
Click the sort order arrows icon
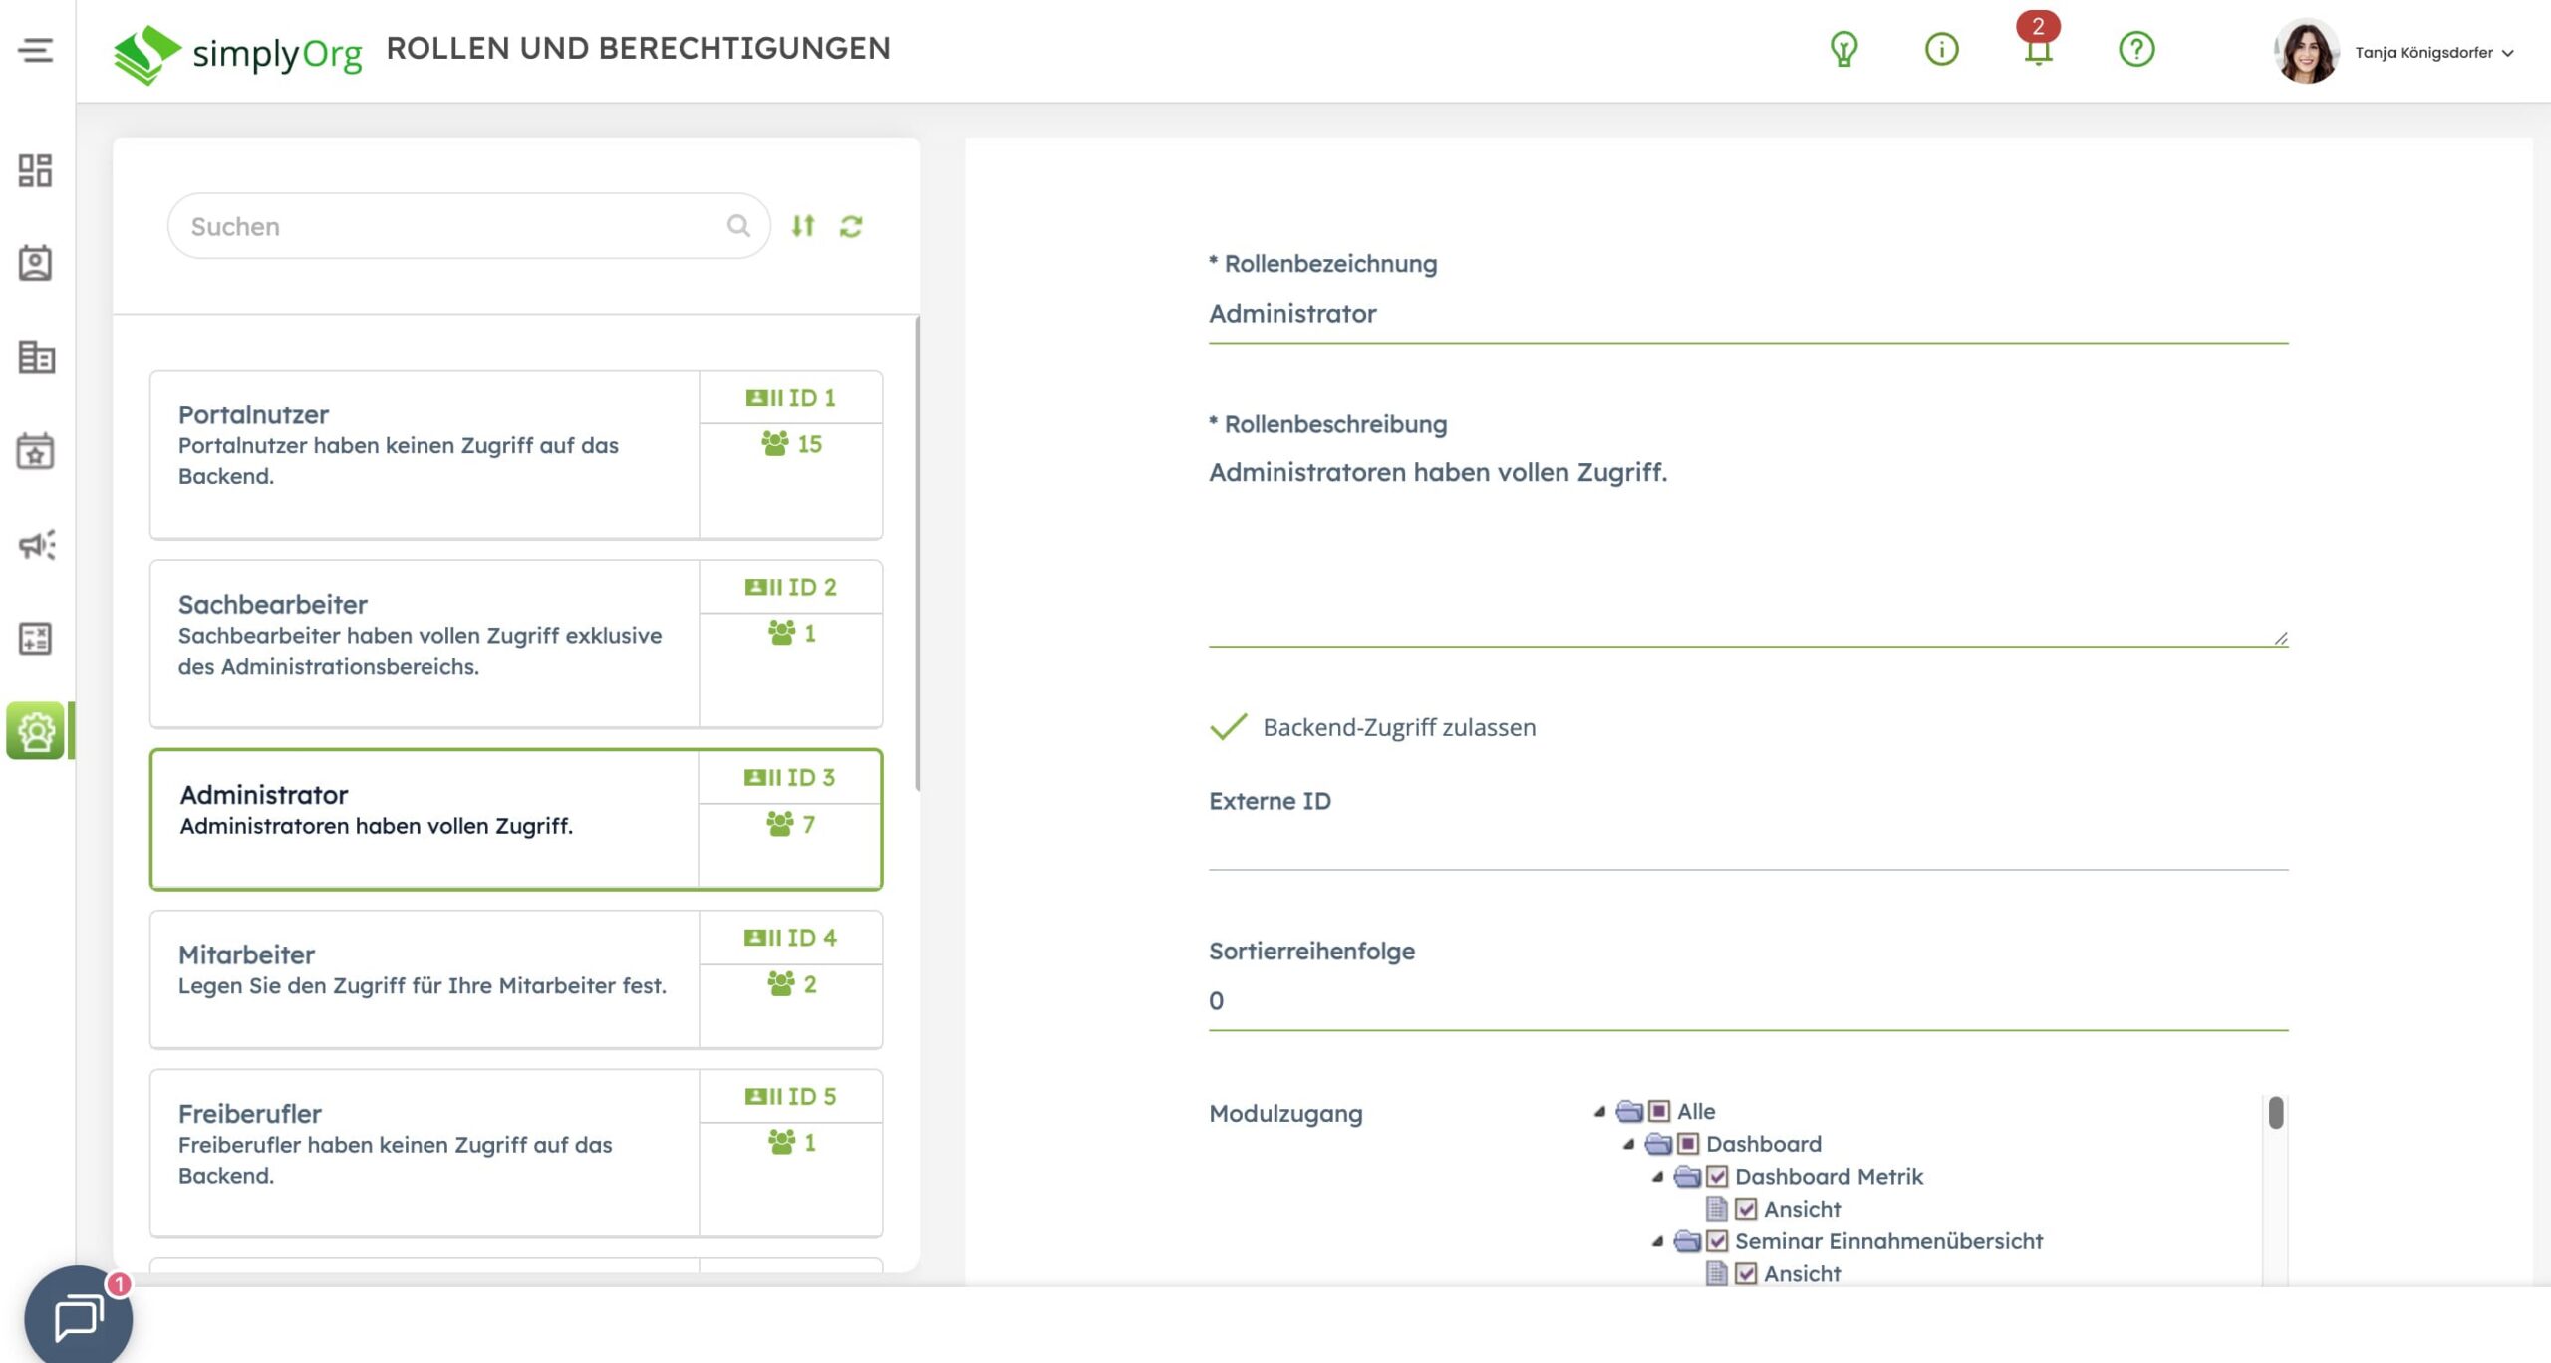[x=803, y=227]
